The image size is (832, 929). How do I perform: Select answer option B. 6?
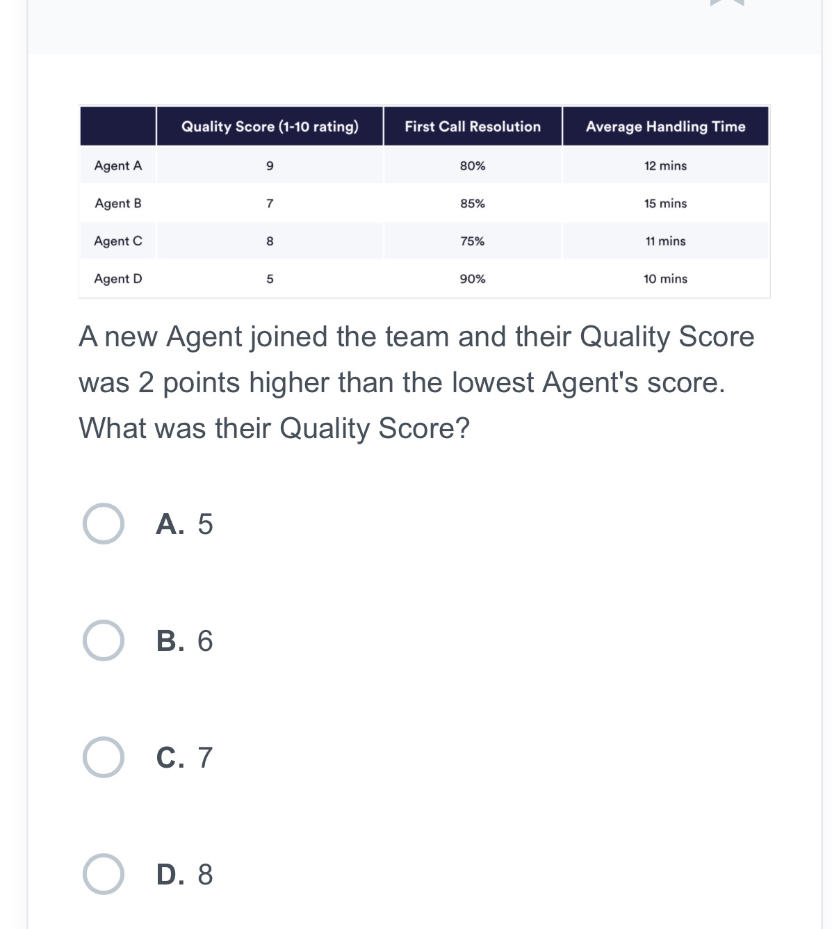click(101, 641)
